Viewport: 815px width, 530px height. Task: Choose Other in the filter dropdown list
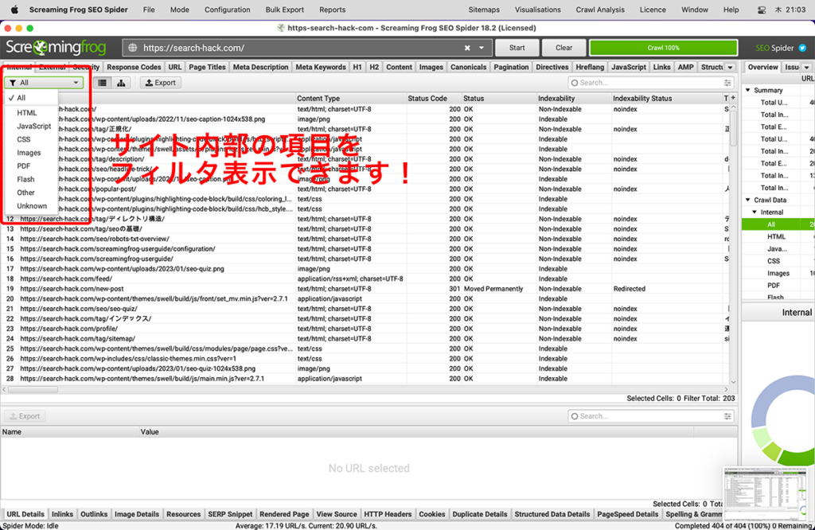(x=26, y=193)
